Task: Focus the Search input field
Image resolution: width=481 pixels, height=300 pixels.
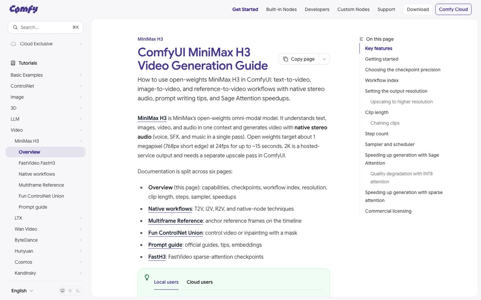Action: [45, 27]
